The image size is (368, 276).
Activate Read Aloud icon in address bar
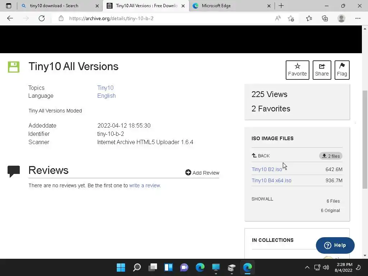click(278, 18)
